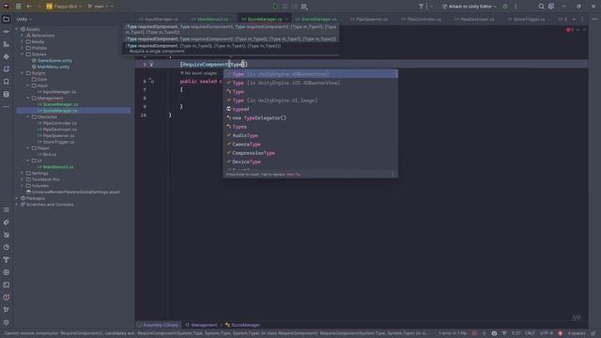Click the ScoreManager breadcrumb
601x338 pixels.
coord(242,325)
